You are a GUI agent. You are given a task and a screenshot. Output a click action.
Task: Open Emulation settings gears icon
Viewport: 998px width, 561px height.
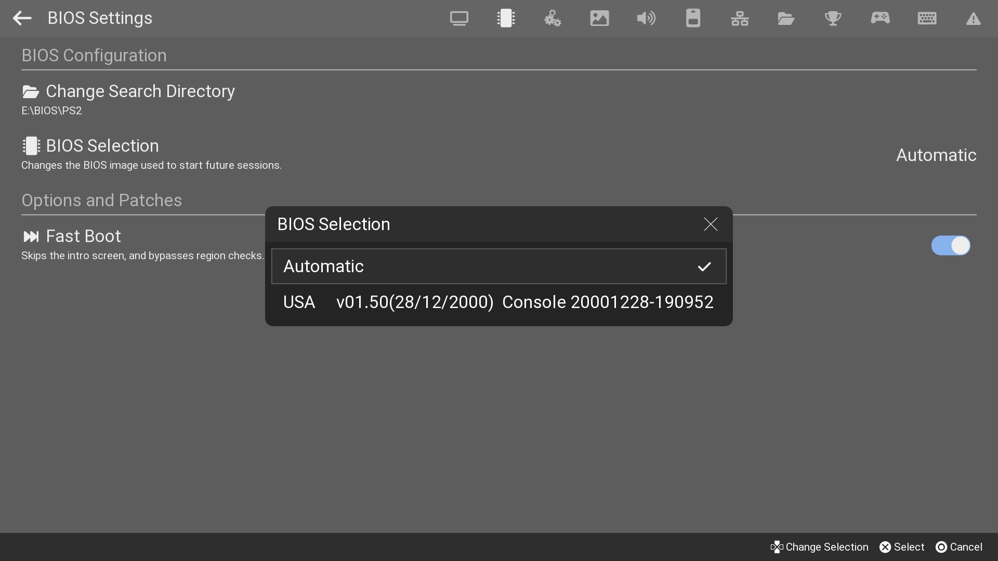tap(553, 18)
